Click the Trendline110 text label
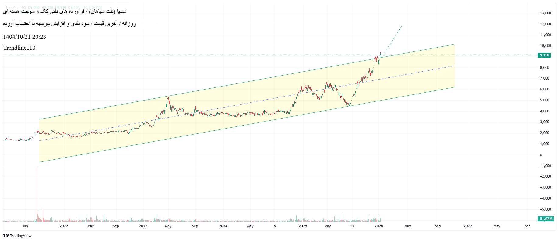 click(x=19, y=48)
